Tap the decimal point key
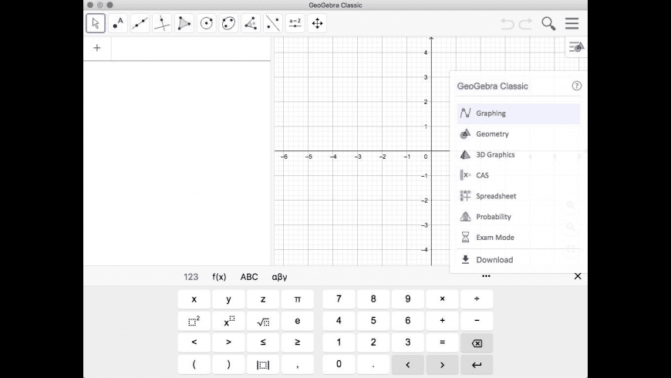The image size is (671, 378). click(373, 364)
